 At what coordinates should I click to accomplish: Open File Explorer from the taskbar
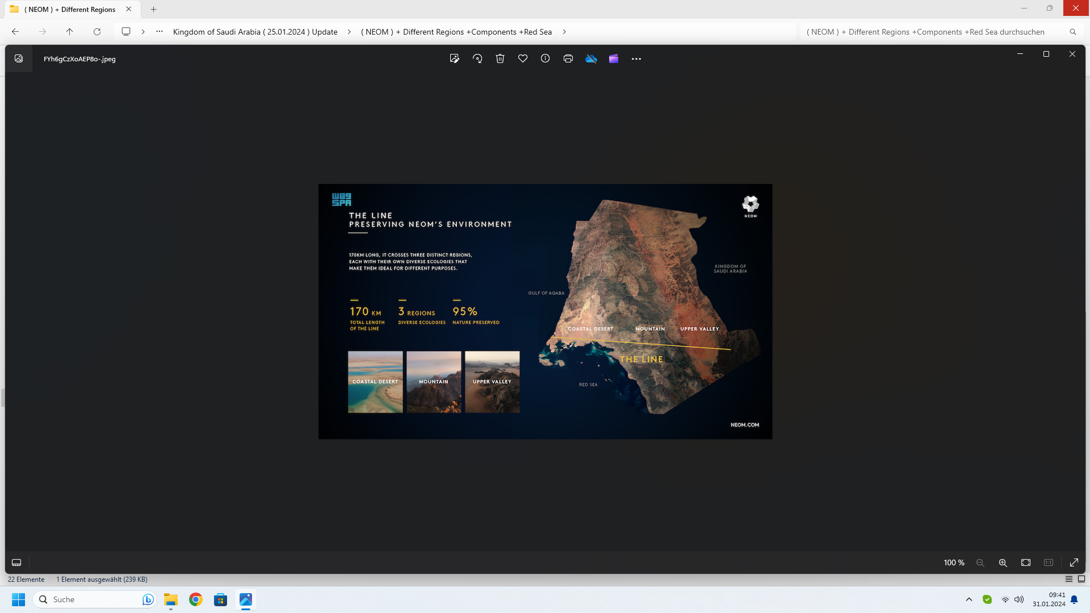tap(171, 599)
